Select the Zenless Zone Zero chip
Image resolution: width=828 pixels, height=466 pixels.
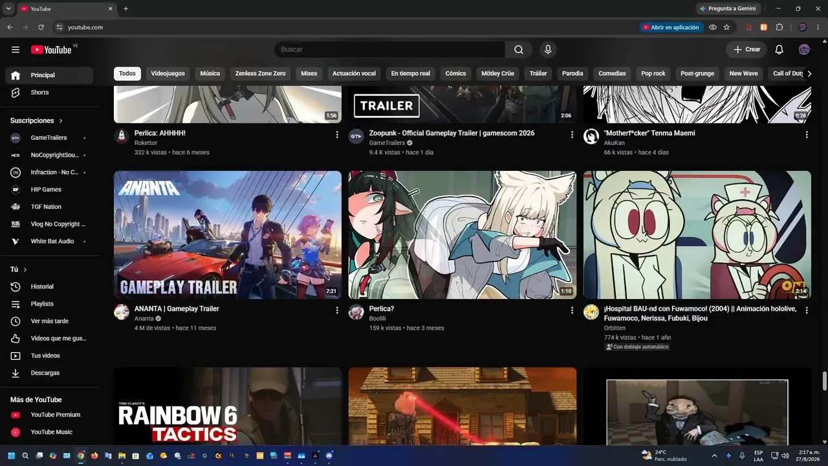[260, 74]
